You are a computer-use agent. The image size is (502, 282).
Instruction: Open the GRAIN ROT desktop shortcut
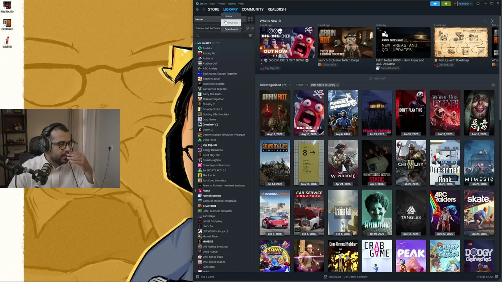[x=7, y=25]
